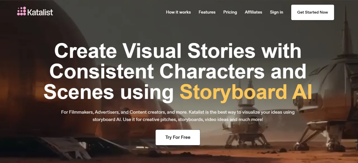358x163 pixels.
Task: Click the Katalist wordmark in header
Action: point(40,12)
